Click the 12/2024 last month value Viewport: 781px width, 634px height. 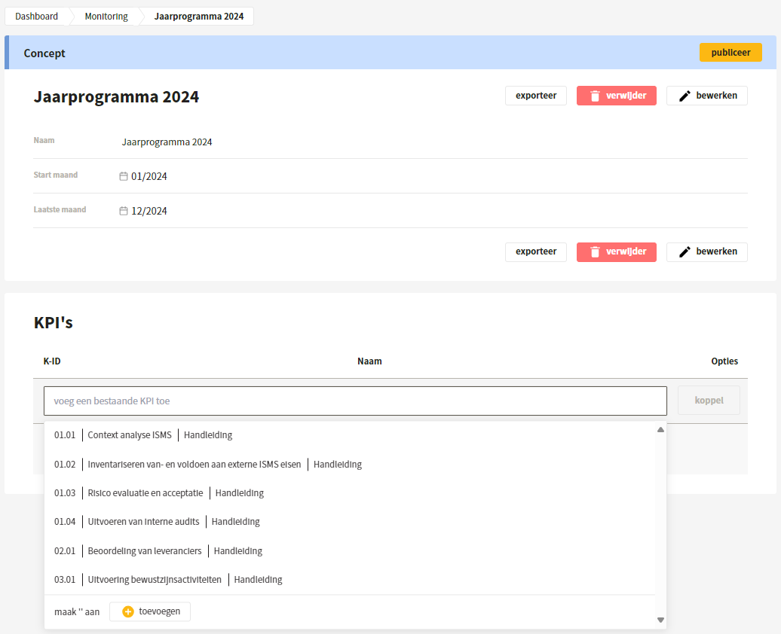(149, 211)
